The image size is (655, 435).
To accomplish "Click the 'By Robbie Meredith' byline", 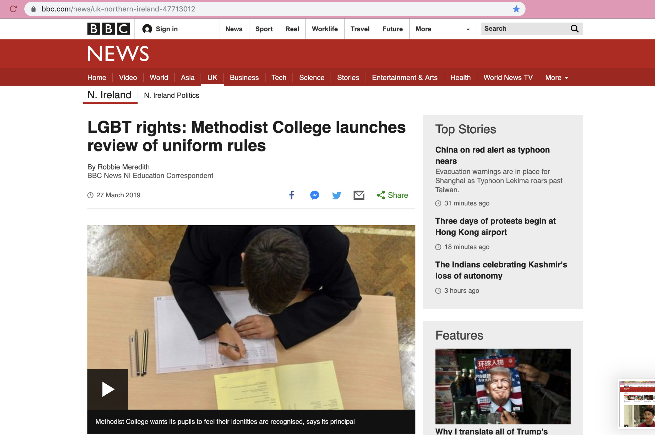I will tap(118, 167).
